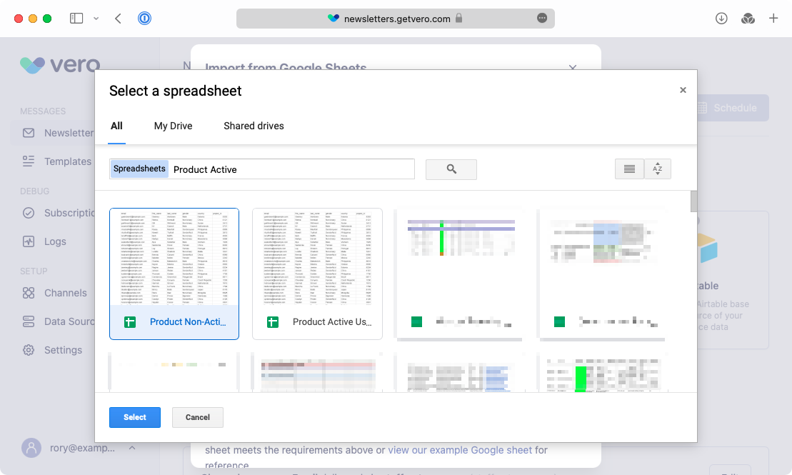Open Subscriptions using its checkmark icon
Screen dimensions: 792x475
[29, 213]
